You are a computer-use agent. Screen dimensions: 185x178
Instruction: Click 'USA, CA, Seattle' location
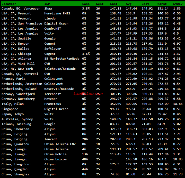(x=16, y=38)
